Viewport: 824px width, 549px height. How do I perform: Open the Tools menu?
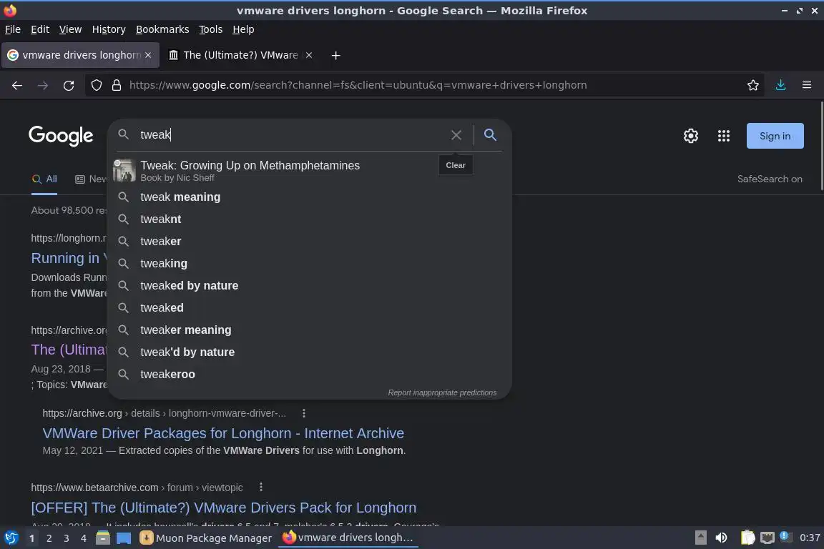pyautogui.click(x=211, y=29)
